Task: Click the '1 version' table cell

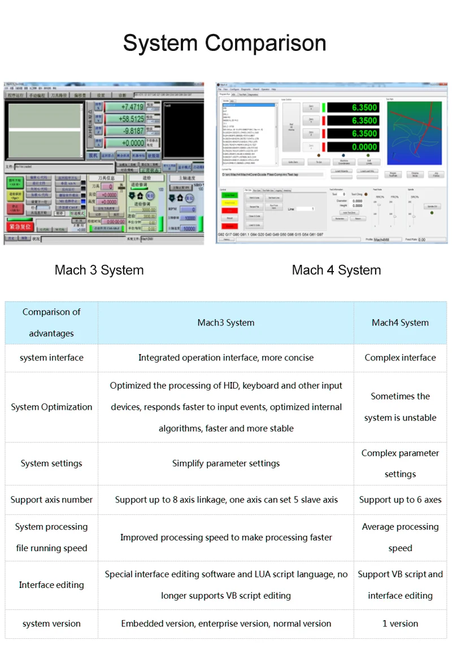Action: pos(400,624)
